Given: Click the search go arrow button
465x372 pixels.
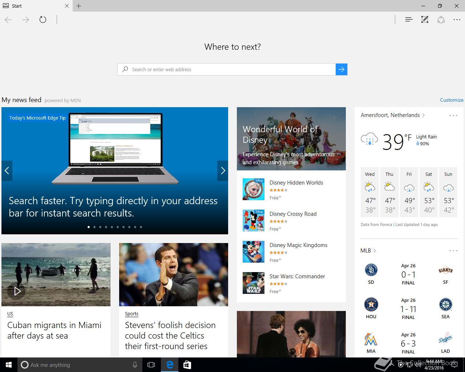Looking at the screenshot, I should 341,69.
